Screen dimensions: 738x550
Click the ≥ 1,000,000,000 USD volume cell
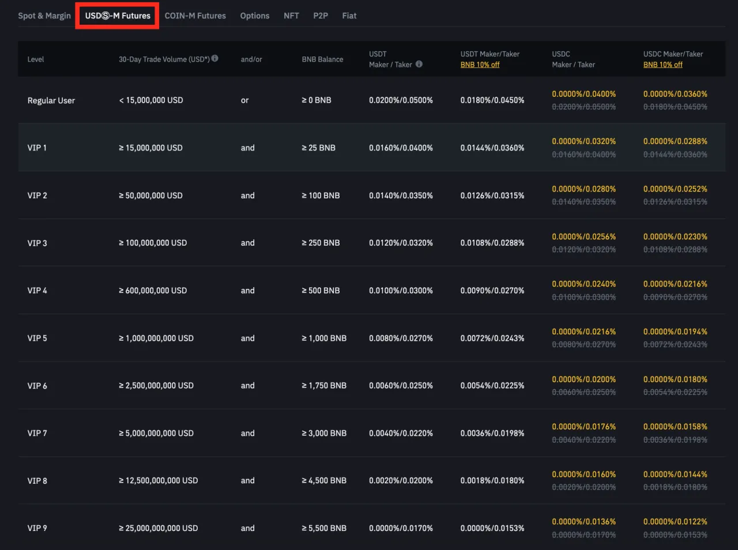coord(156,338)
